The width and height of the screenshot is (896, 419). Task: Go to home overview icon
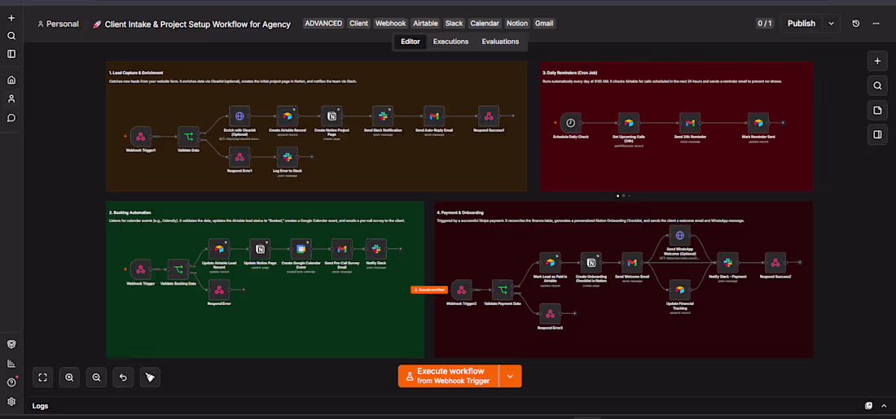11,80
